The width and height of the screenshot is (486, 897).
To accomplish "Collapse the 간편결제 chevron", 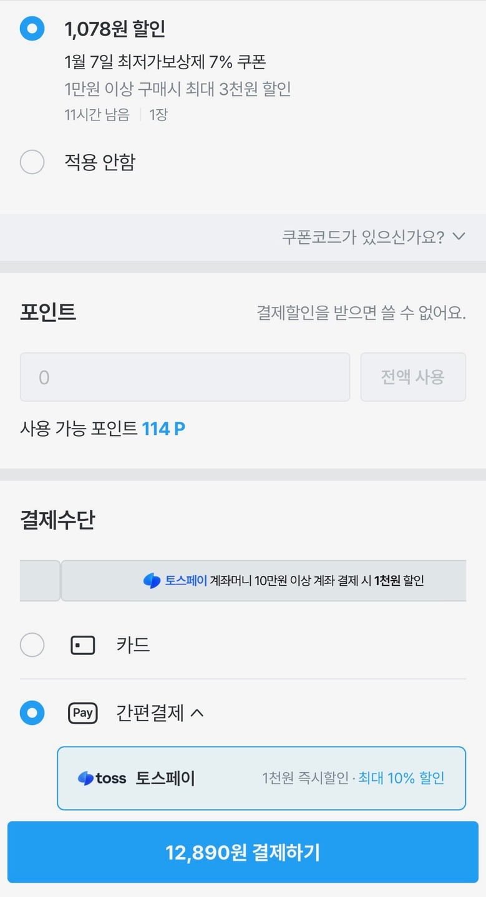I will click(x=197, y=713).
